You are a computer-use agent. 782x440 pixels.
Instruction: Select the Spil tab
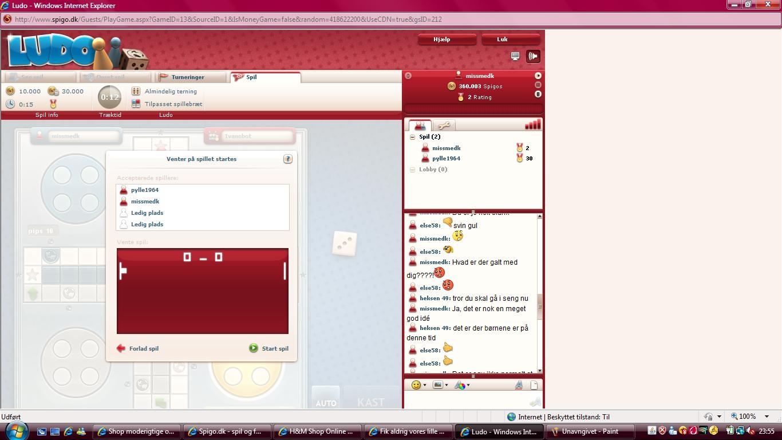251,77
